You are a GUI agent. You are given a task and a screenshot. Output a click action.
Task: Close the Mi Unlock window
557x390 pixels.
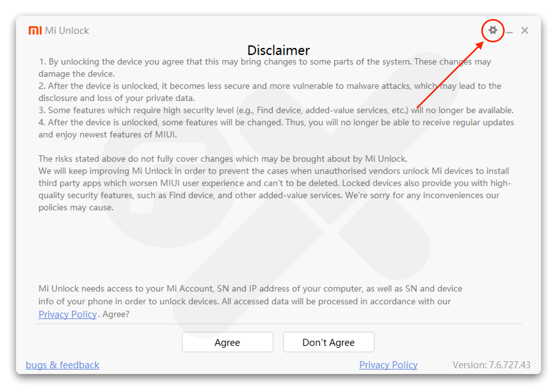click(524, 30)
